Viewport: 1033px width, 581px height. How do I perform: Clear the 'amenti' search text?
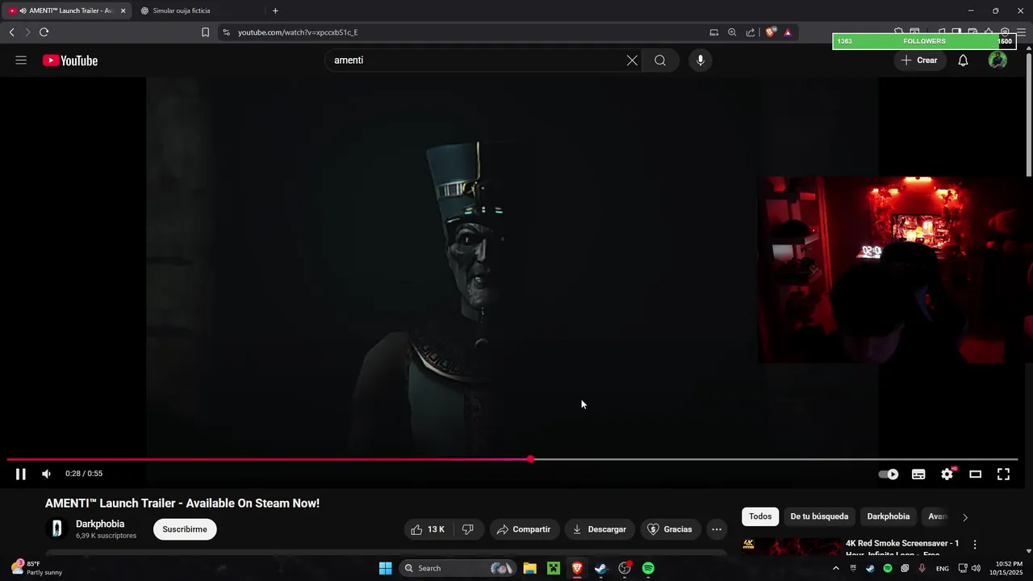pos(632,61)
